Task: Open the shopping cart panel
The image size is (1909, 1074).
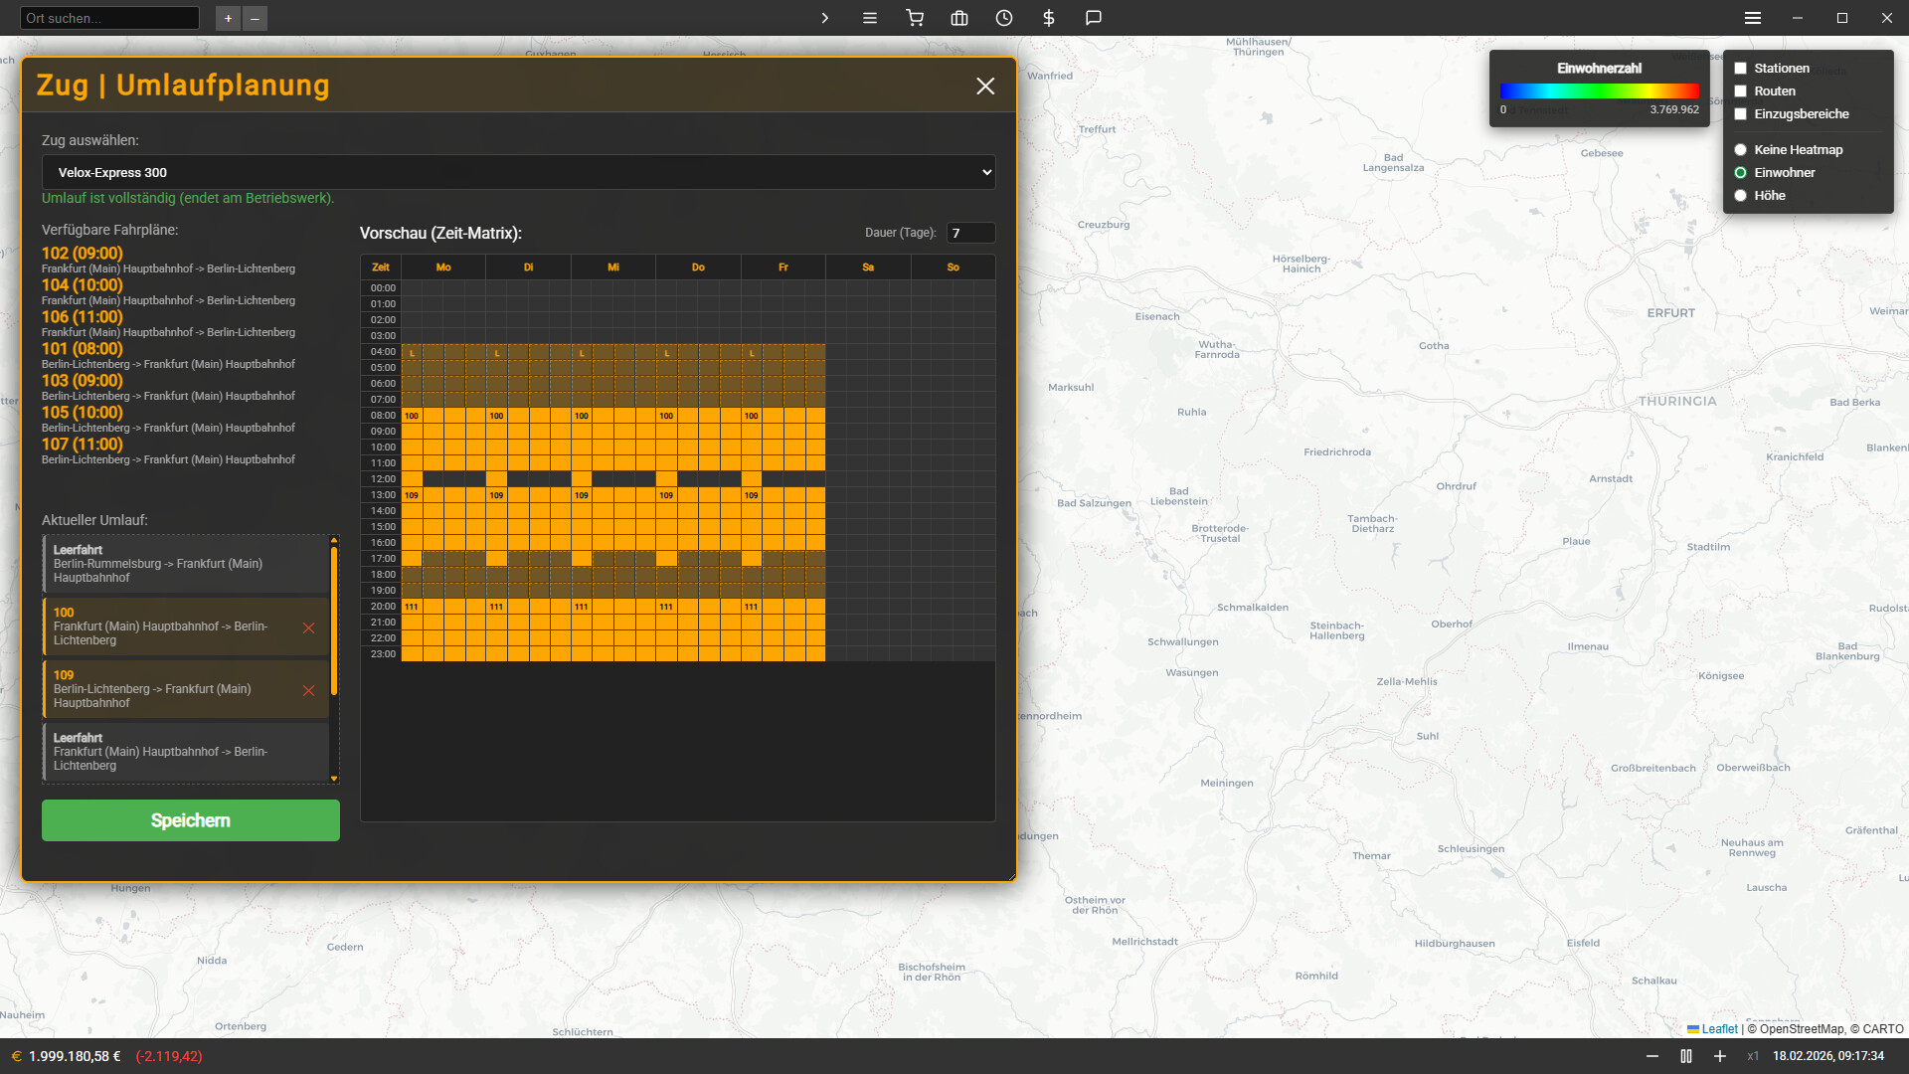Action: point(915,18)
